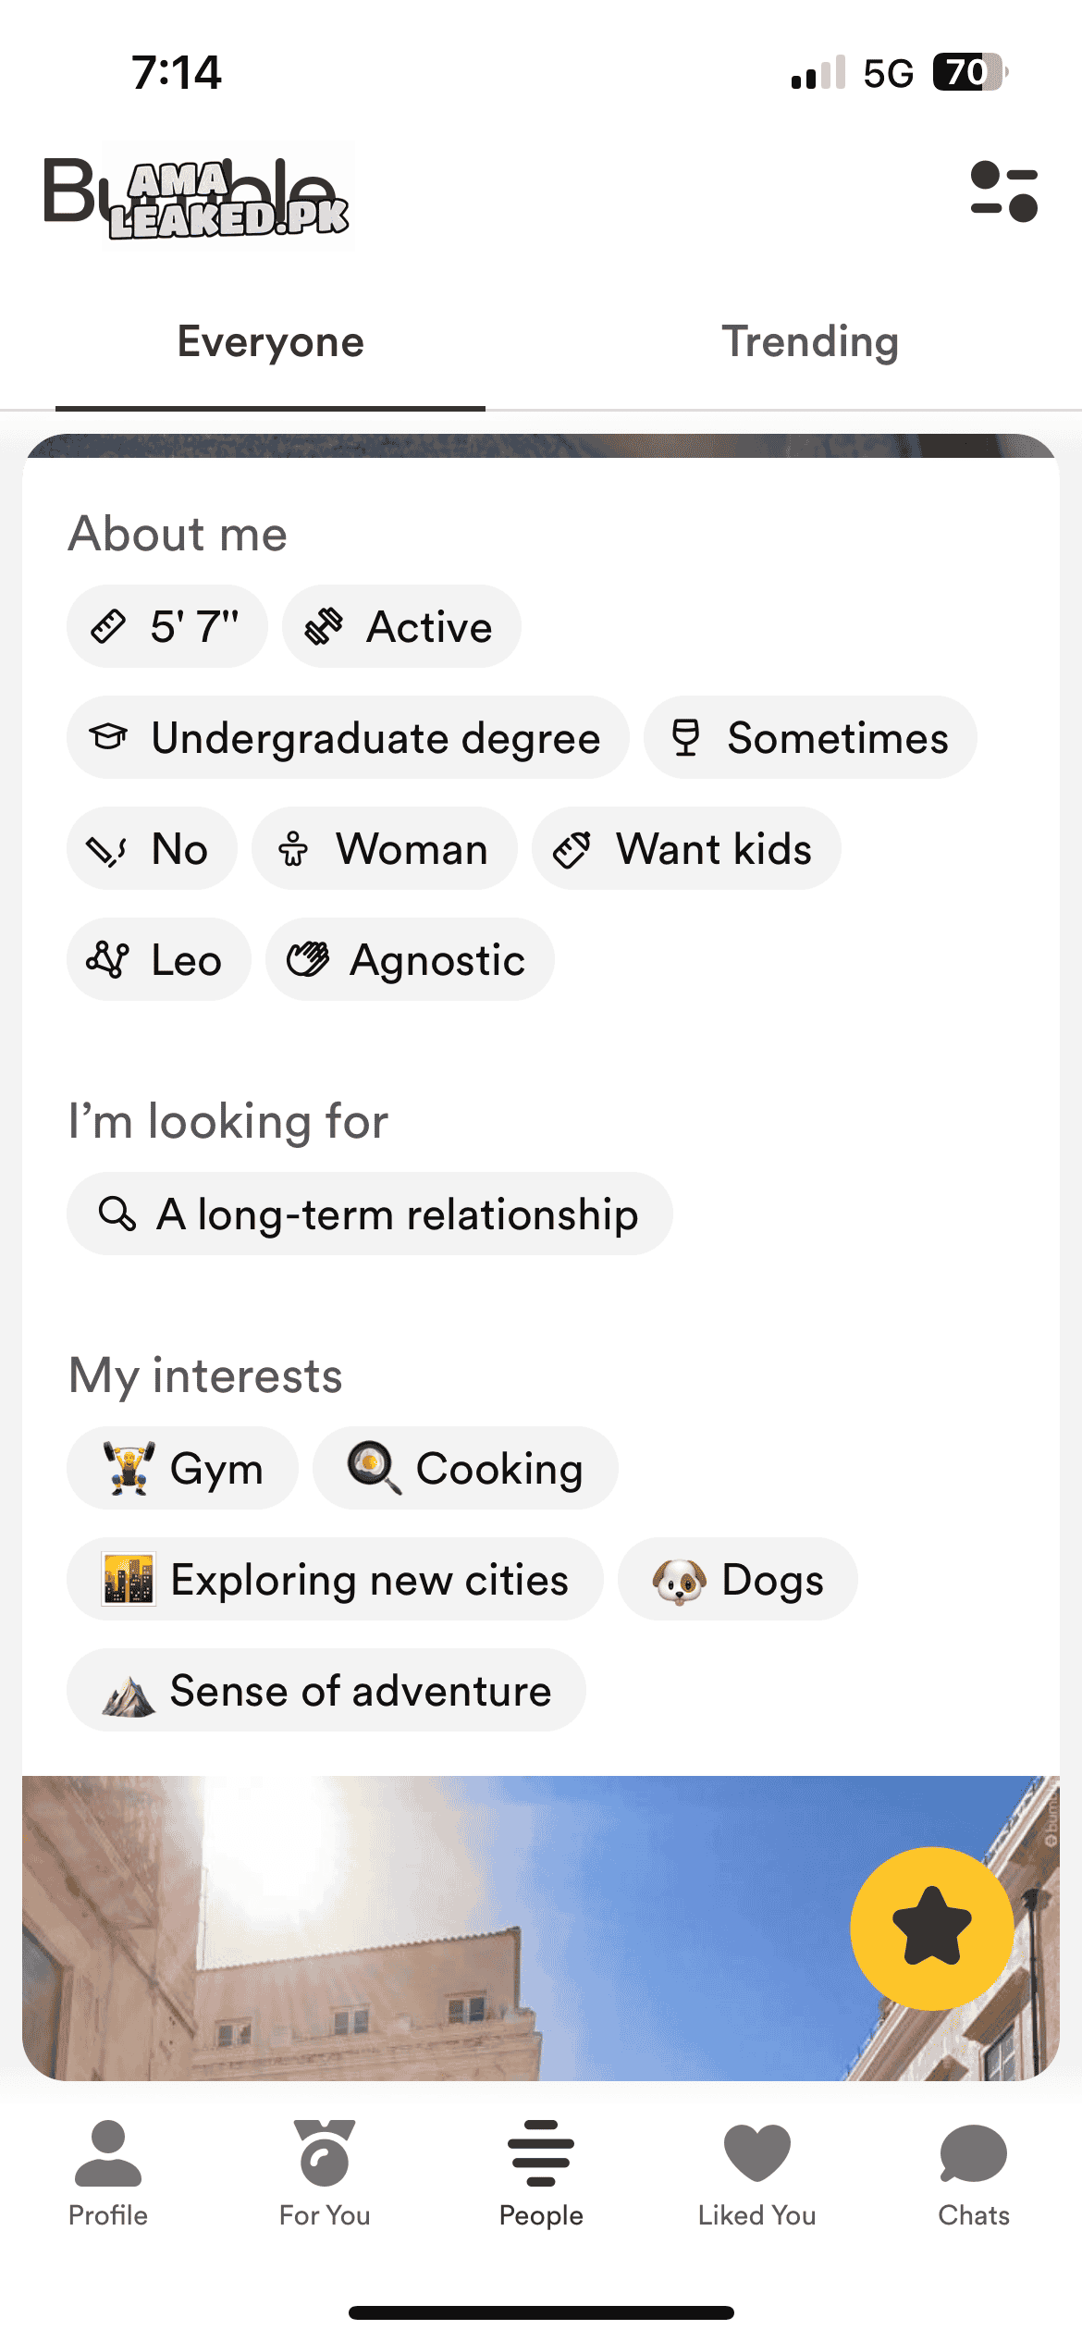Screen dimensions: 1082x2342
Task: Tap the Sense of adventure chip
Action: [326, 1690]
